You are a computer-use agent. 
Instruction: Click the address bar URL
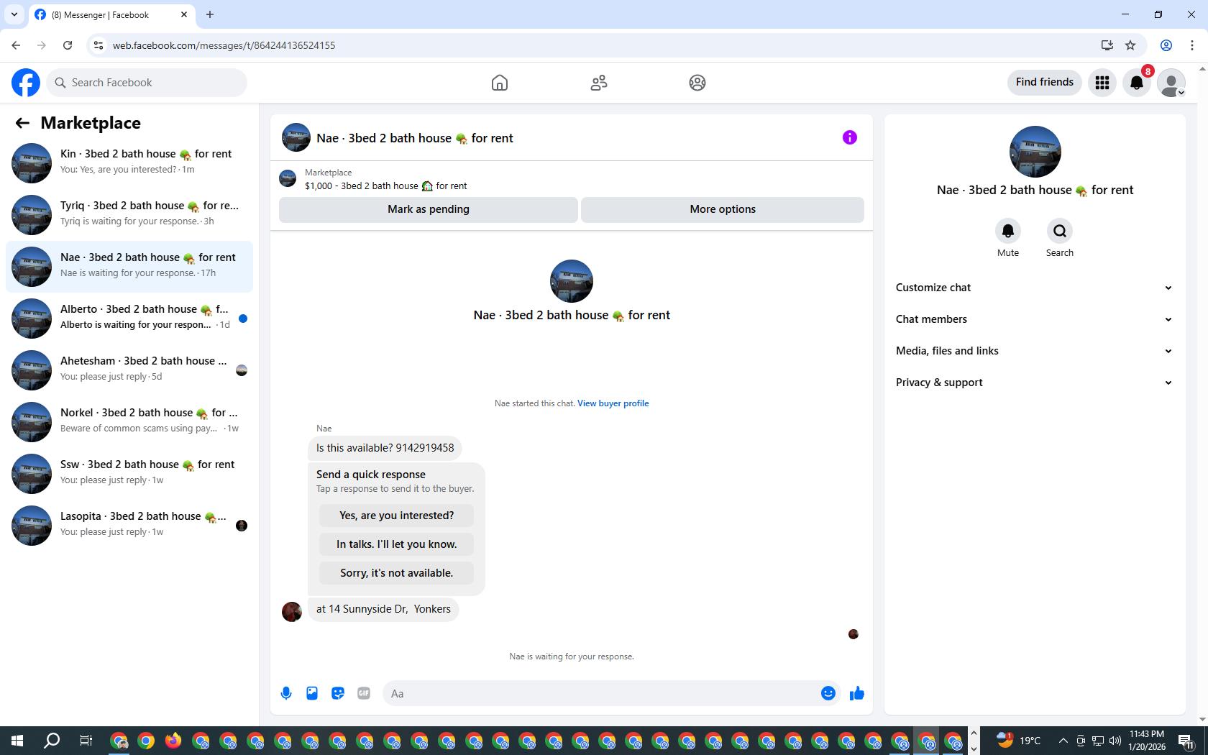(224, 45)
